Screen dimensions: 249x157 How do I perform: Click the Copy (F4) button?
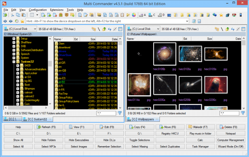pos(139,127)
